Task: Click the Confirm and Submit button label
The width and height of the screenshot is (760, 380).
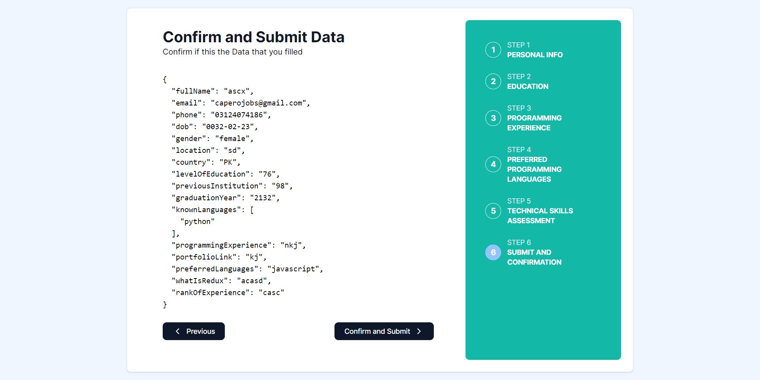Action: point(377,331)
